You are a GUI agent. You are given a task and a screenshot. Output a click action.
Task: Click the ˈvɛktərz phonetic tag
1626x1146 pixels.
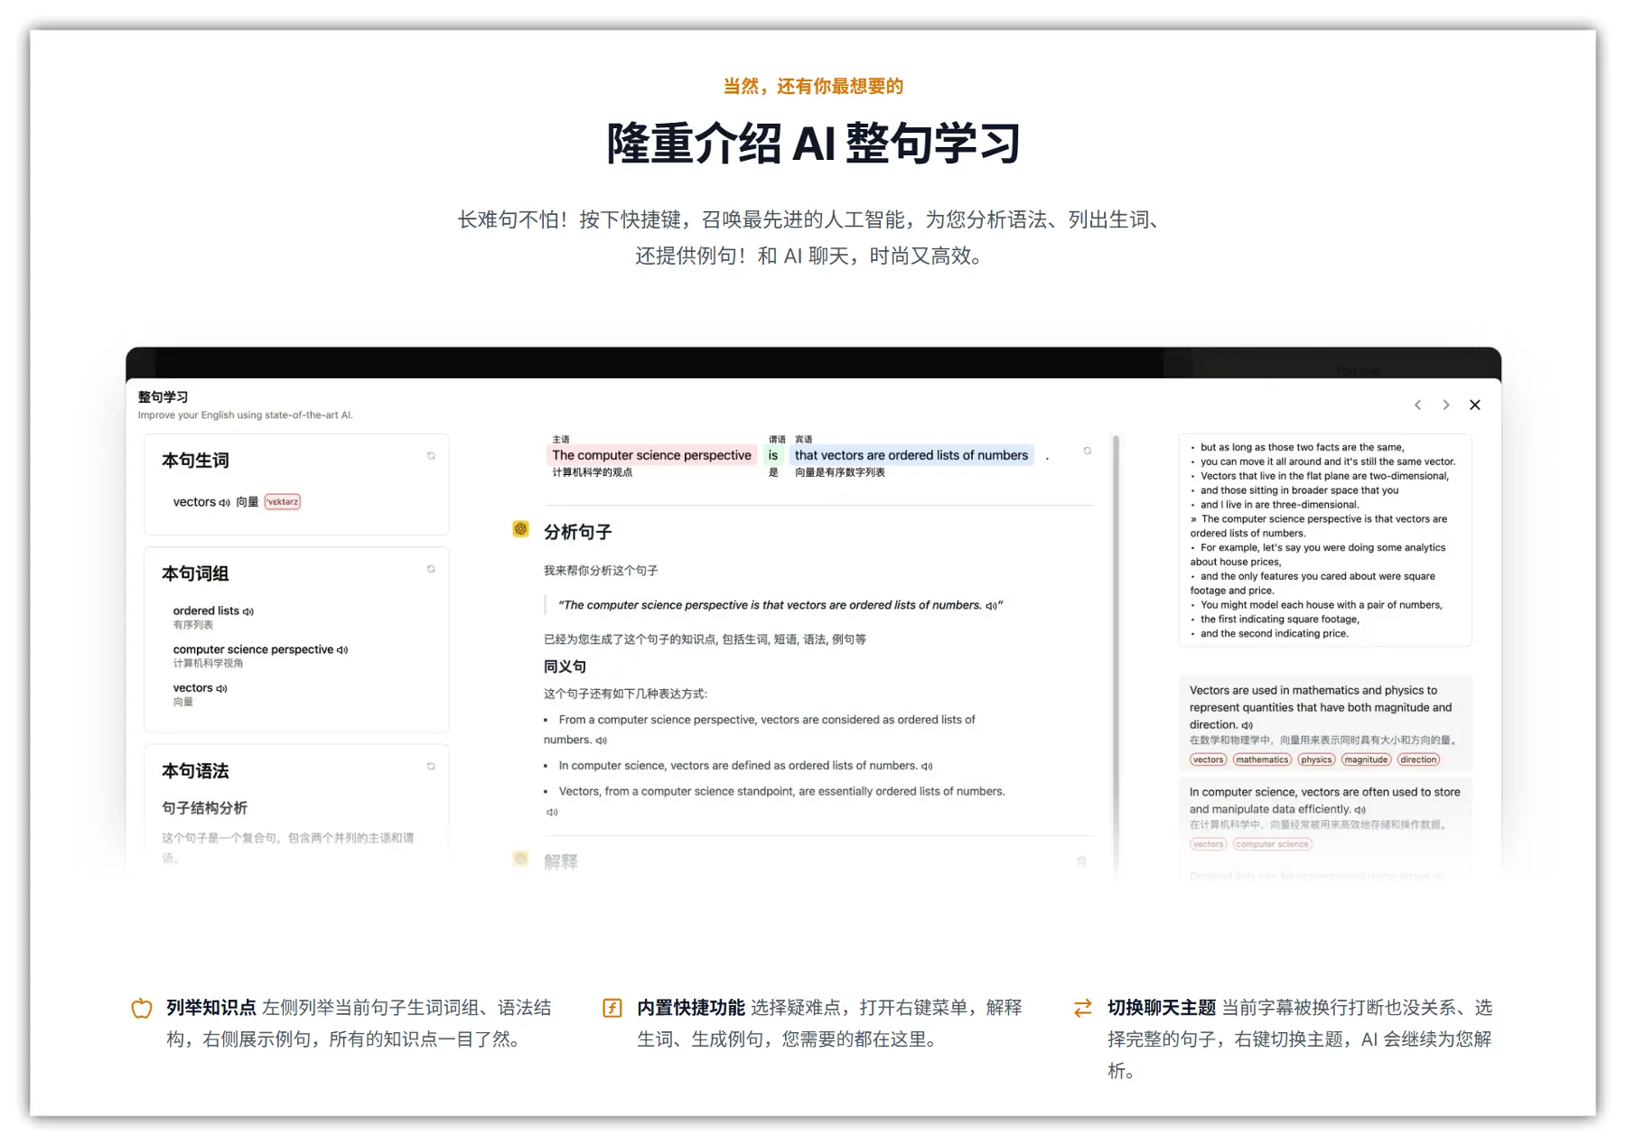click(283, 502)
